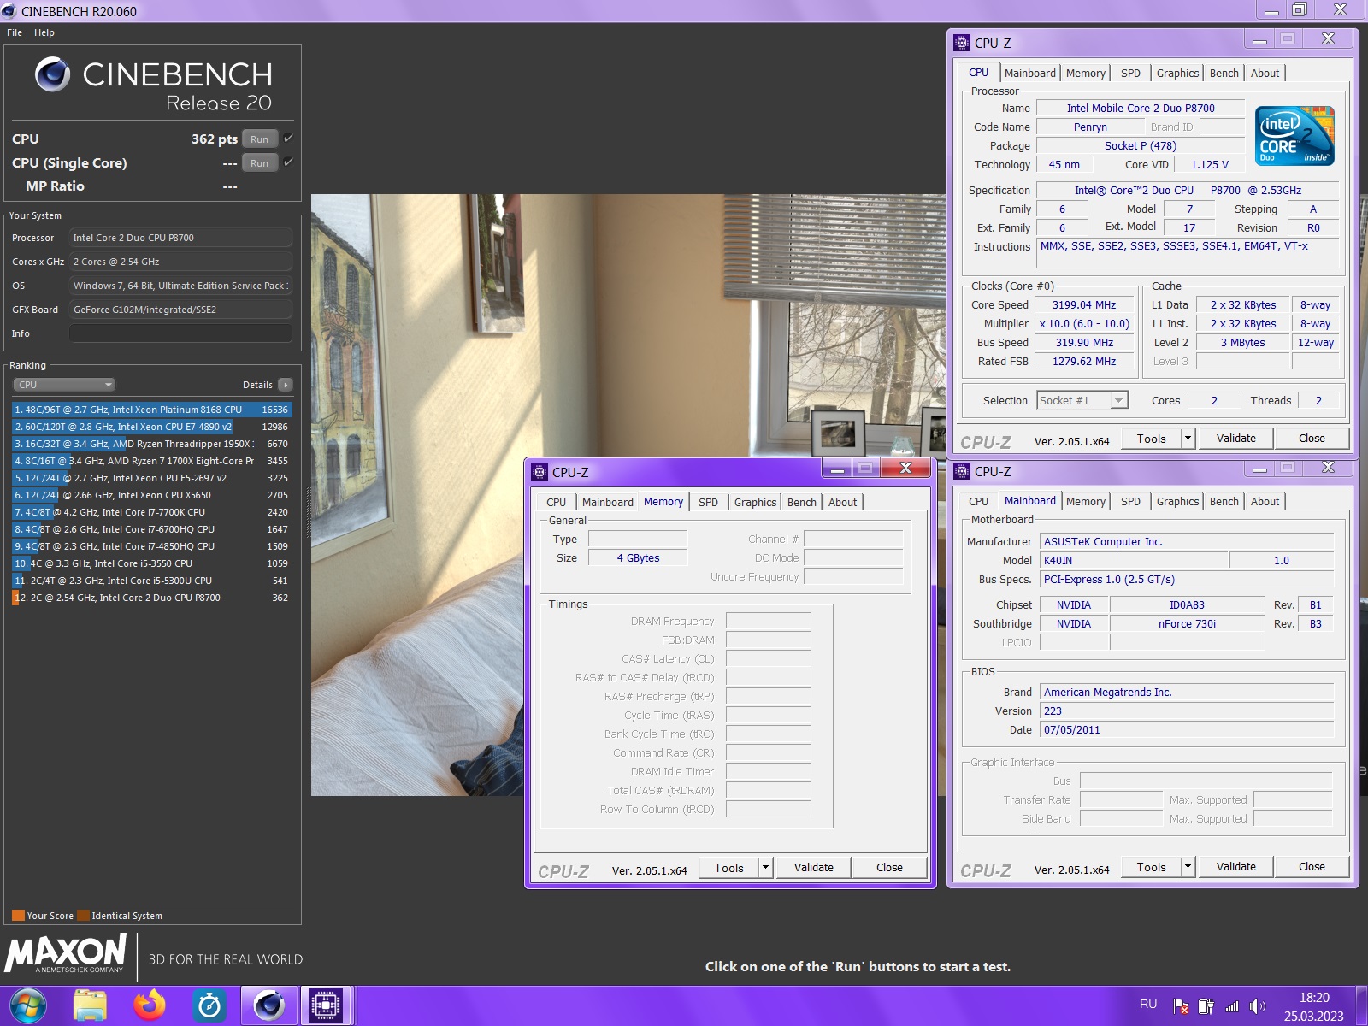Viewport: 1368px width, 1026px height.
Task: Click the Identical System legend swatch
Action: pos(83,916)
